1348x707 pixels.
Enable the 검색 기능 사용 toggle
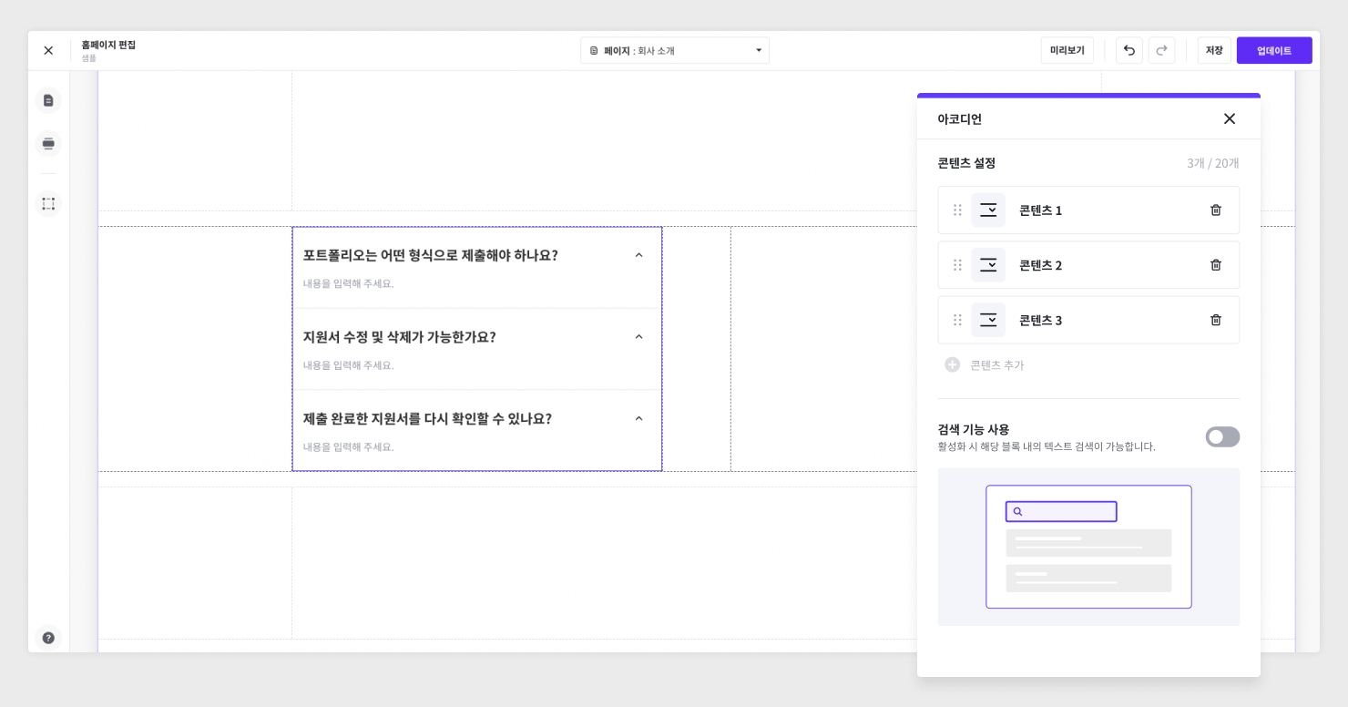point(1222,437)
